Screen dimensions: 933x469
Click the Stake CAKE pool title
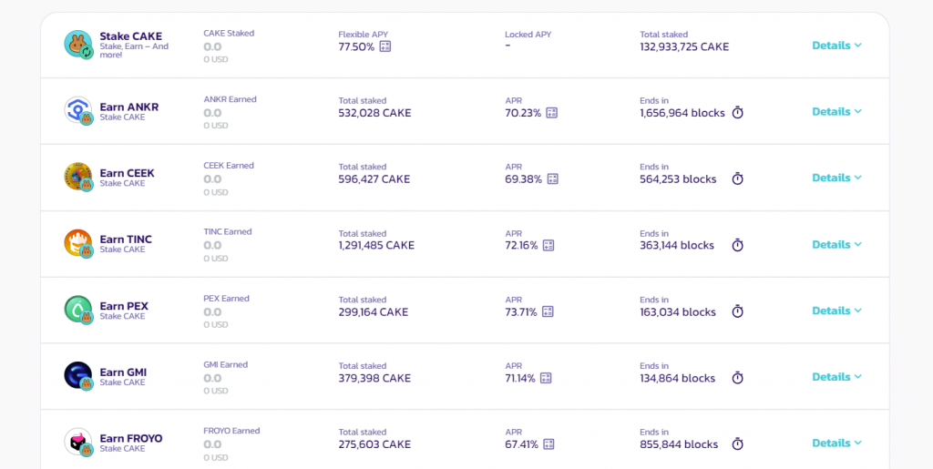[130, 36]
